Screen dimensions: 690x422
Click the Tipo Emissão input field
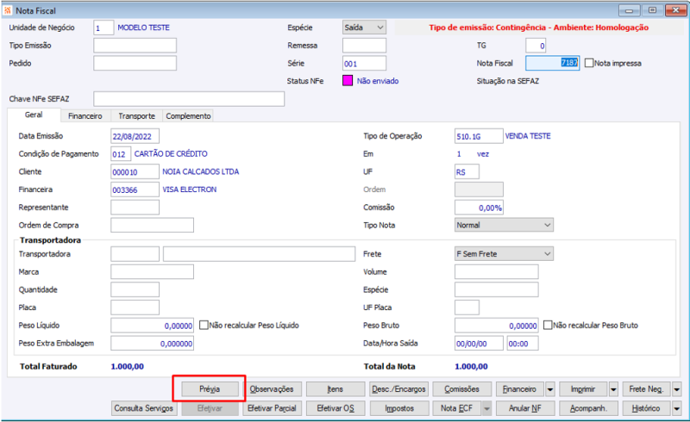[135, 46]
